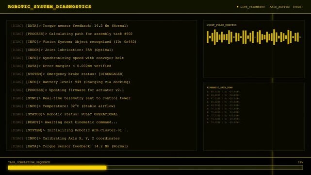Viewport: 311px width, 175px height.
Task: Click the joint pulse waveform graph
Action: coord(254,37)
